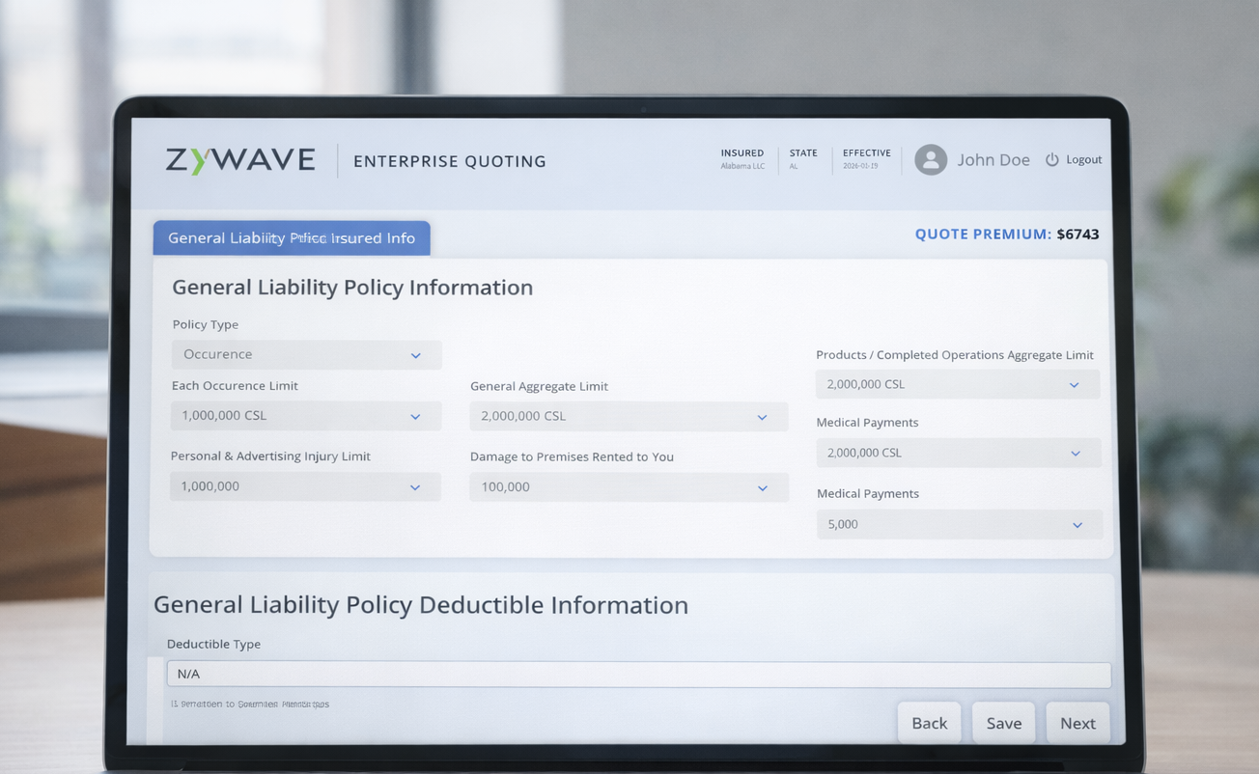Viewport: 1259px width, 774px height.
Task: Click the General Aggregate Limit chevron
Action: 764,416
